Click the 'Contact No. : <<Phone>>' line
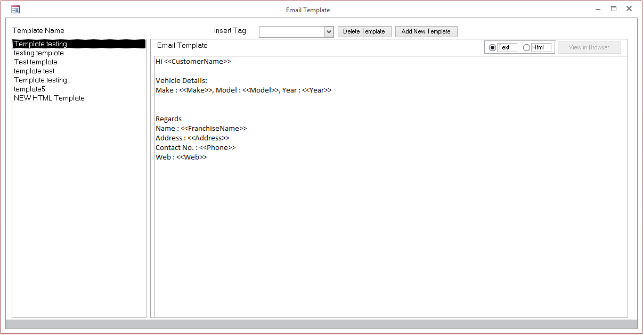Image resolution: width=643 pixels, height=335 pixels. click(x=196, y=148)
